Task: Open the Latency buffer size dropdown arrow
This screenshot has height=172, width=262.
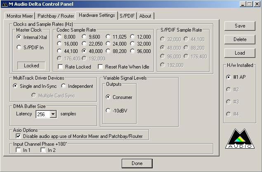Action: [x=53, y=114]
